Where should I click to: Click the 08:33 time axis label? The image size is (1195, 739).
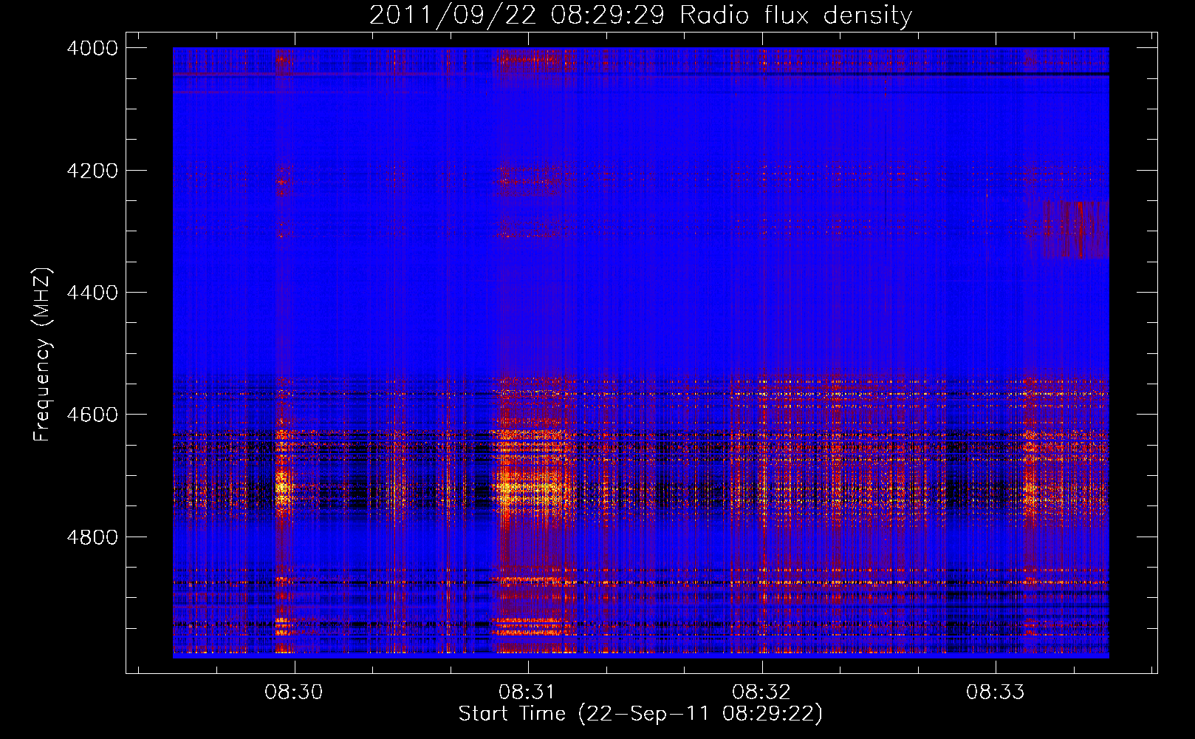(x=996, y=692)
